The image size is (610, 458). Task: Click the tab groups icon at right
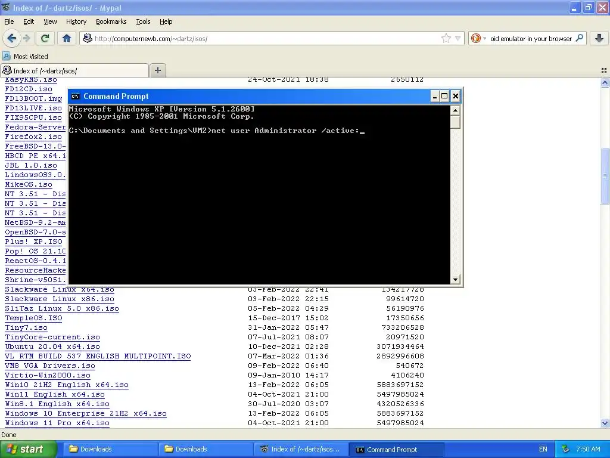click(x=604, y=70)
